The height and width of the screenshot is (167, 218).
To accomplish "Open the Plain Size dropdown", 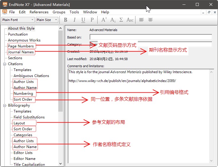I will coord(47,20).
